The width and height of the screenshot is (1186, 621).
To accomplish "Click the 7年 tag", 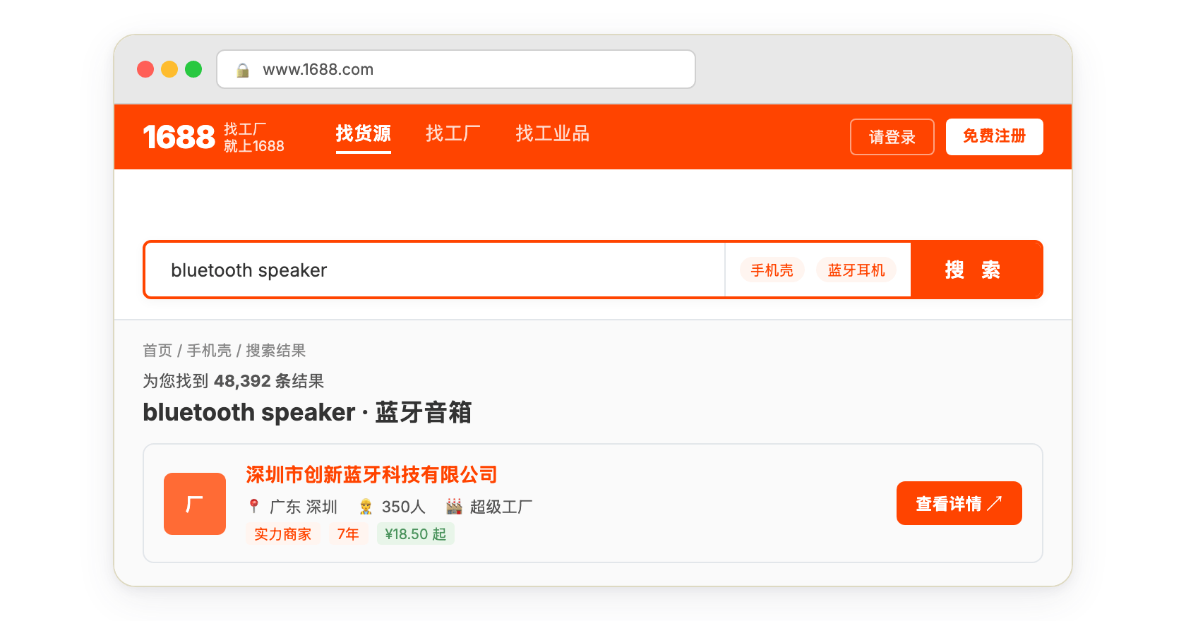I will pyautogui.click(x=348, y=534).
